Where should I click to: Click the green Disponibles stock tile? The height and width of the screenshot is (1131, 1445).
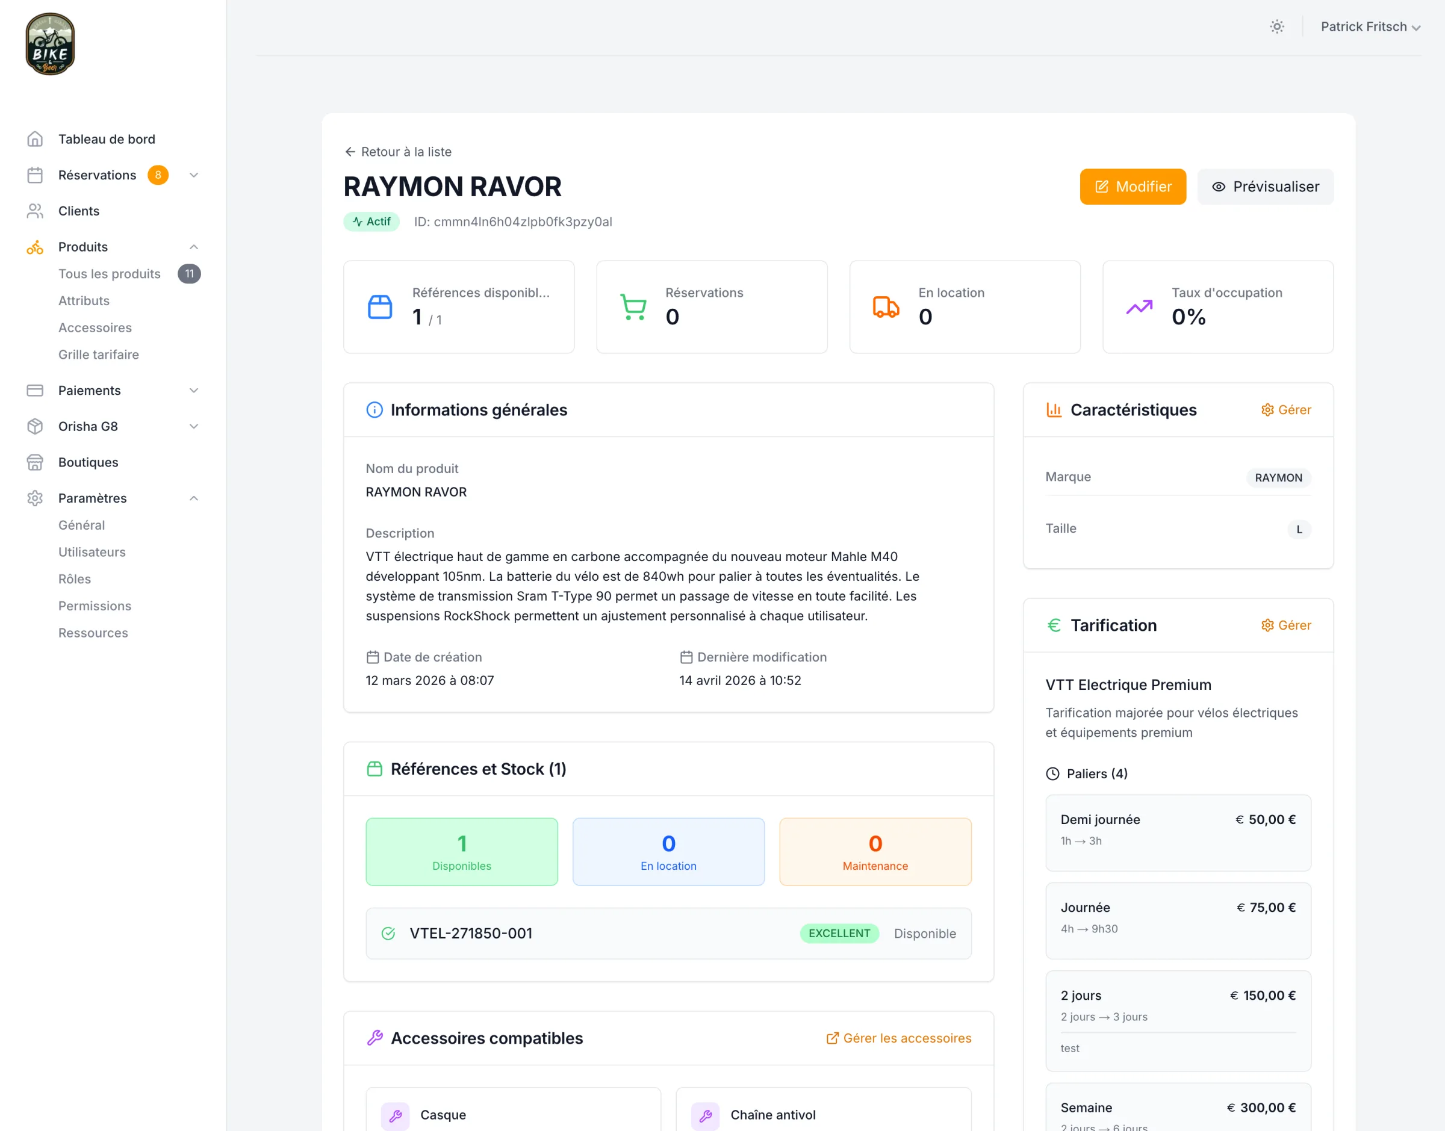coord(462,852)
